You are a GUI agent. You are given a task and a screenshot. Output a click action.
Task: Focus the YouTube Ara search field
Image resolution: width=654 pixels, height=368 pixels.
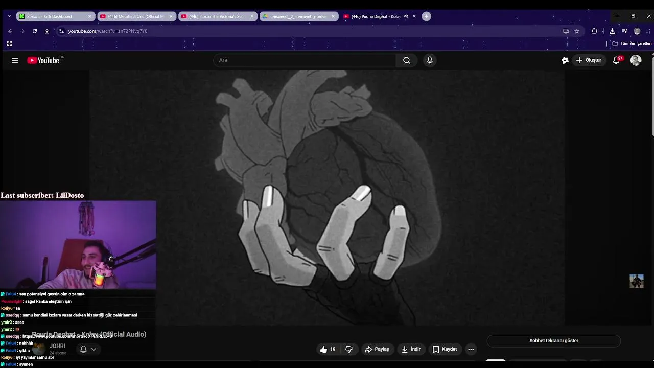coord(305,60)
